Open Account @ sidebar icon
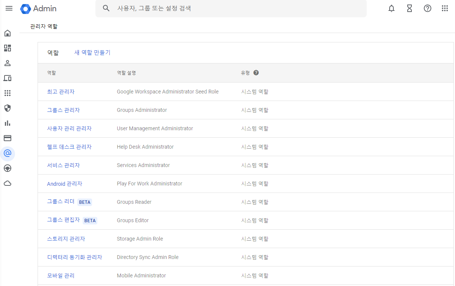 (x=8, y=153)
